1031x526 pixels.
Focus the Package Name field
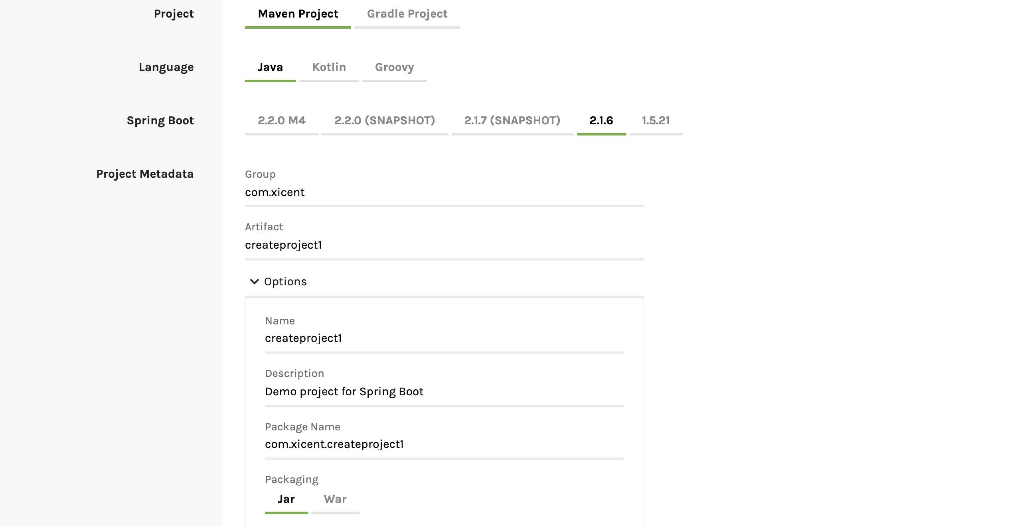point(444,444)
